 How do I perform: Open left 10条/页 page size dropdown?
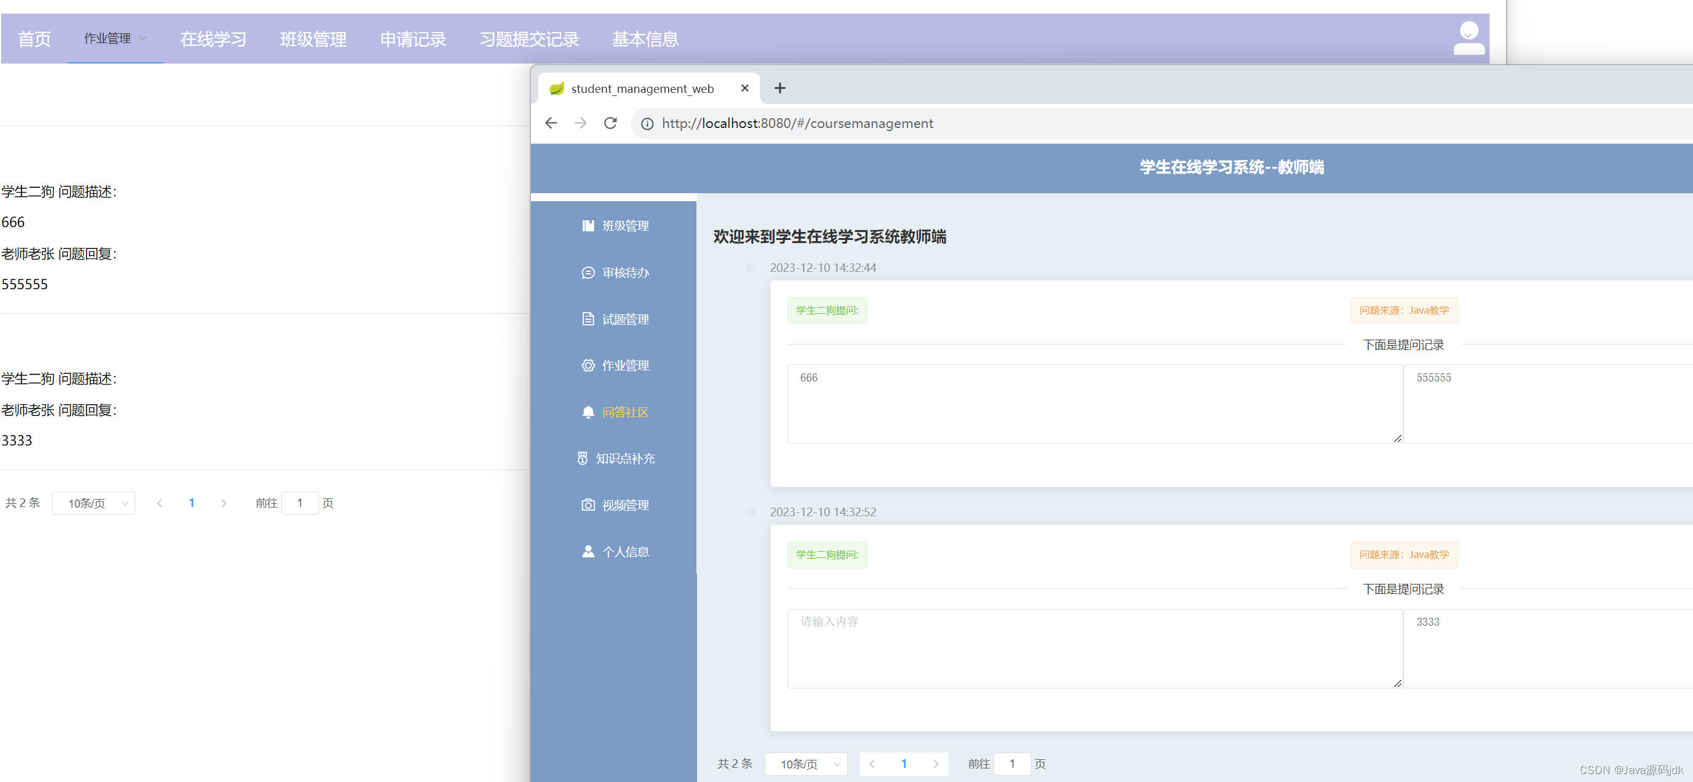pyautogui.click(x=94, y=503)
